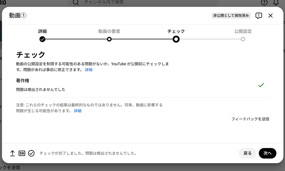This screenshot has width=285, height=171.
Task: Click the SD quality processing icon
Action: [x=22, y=153]
